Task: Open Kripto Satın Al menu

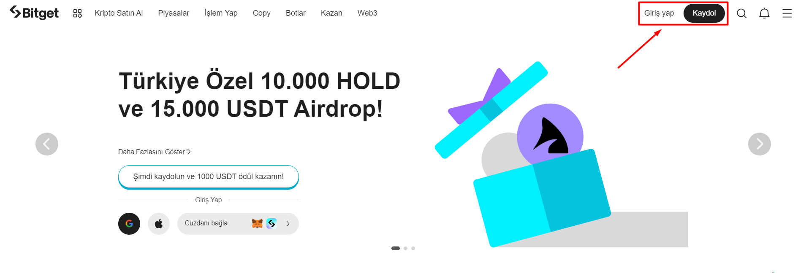Action: [119, 13]
